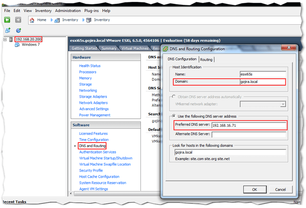This screenshot has height=208, width=306.
Task: Switch to the Virtual Machines tab
Action: point(135,48)
